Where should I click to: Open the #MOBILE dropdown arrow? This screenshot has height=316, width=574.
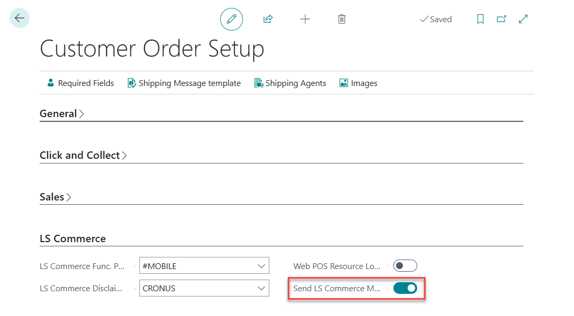pyautogui.click(x=261, y=266)
